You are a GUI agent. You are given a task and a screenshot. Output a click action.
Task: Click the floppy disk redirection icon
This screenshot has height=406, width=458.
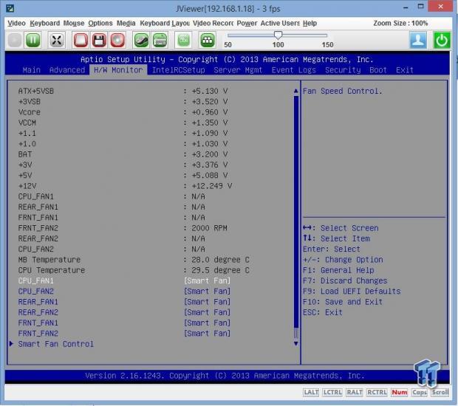(99, 40)
